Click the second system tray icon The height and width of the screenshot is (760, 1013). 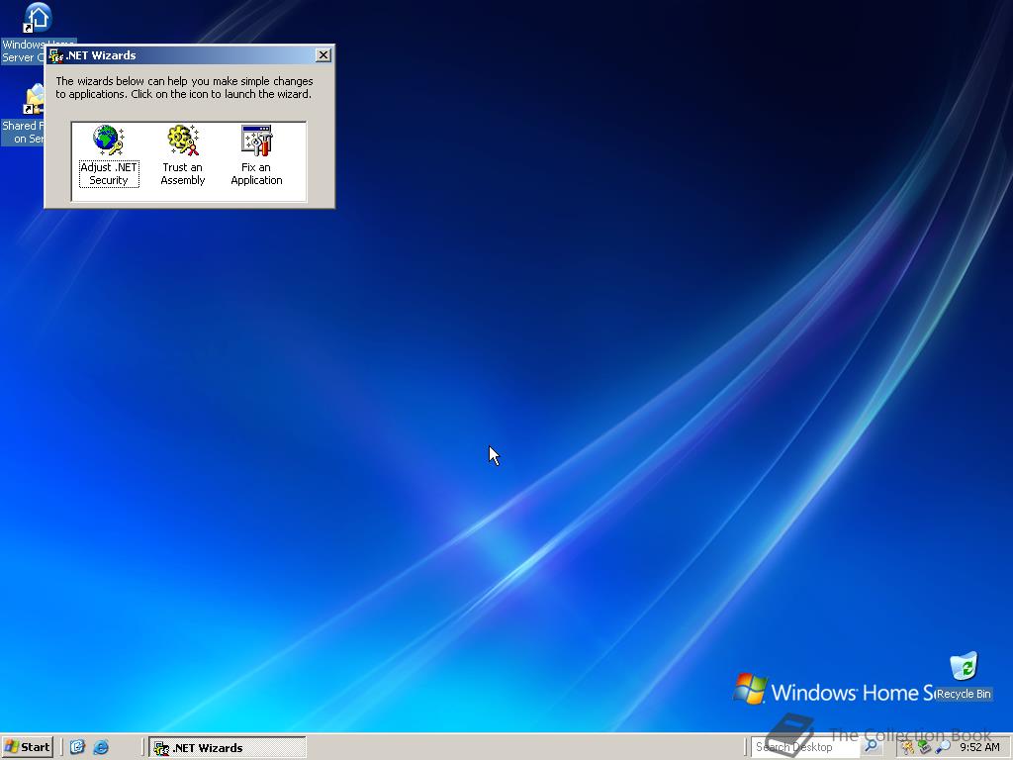(x=925, y=748)
